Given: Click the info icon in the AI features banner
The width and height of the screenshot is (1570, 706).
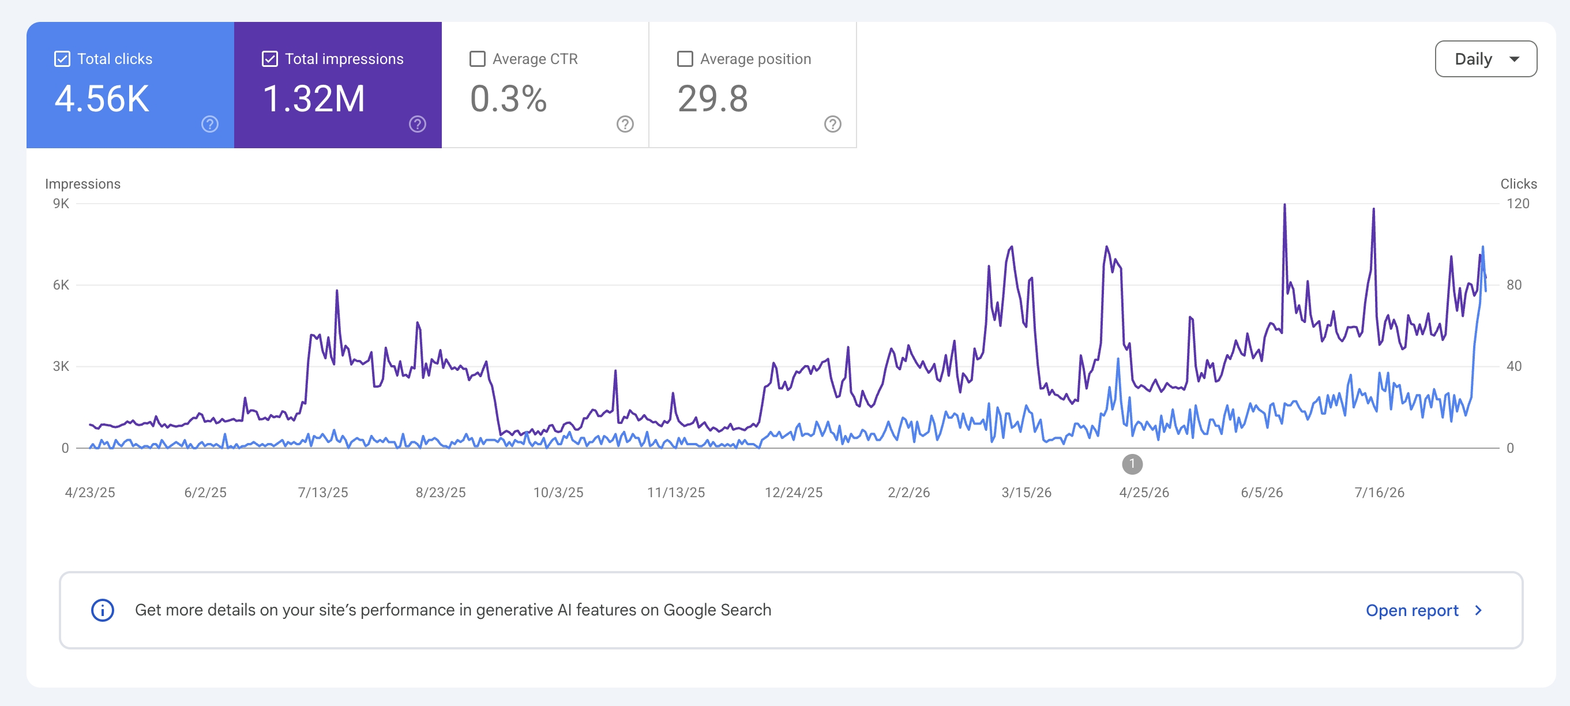Looking at the screenshot, I should (x=103, y=610).
